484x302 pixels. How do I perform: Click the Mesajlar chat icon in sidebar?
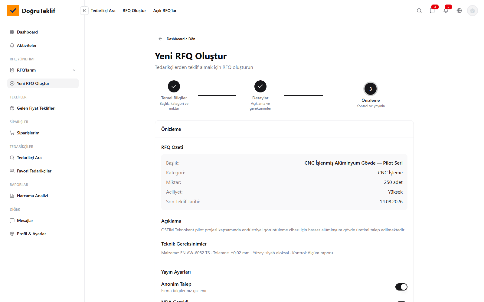12,220
